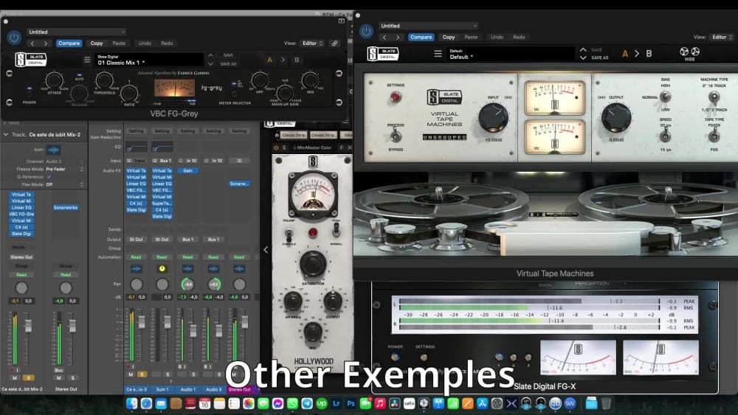Image resolution: width=738 pixels, height=415 pixels.
Task: Open the View Editor dropdown in VBC FG-Grey
Action: [x=313, y=43]
